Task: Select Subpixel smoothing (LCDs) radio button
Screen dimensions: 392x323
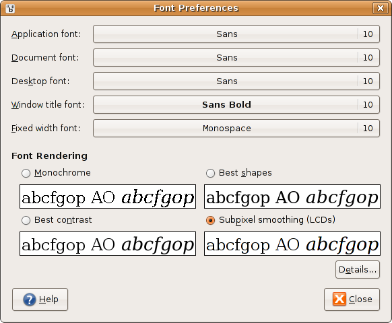Action: tap(210, 220)
